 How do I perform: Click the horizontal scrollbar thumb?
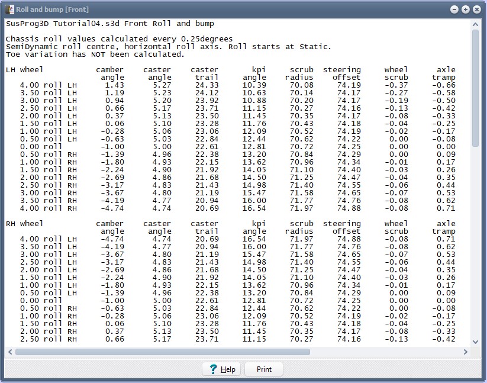[162, 352]
